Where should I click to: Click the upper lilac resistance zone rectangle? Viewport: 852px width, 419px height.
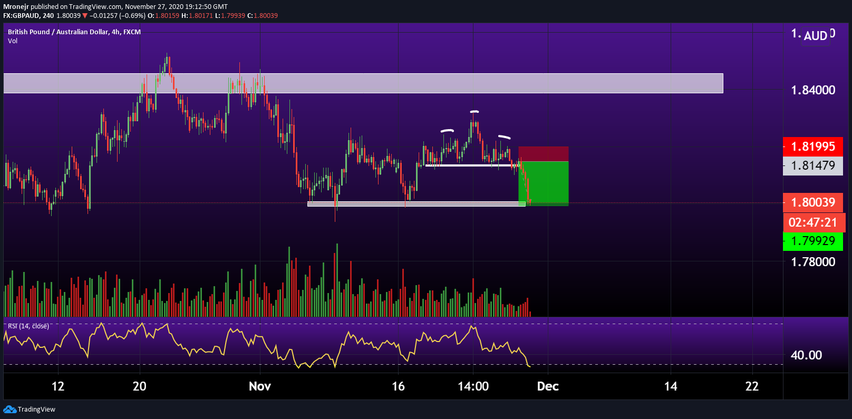click(x=363, y=83)
